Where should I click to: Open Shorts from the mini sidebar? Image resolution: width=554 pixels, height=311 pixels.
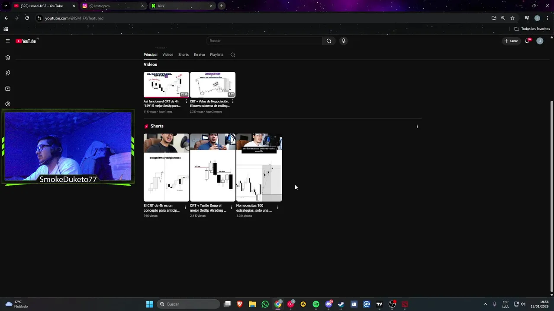(x=7, y=73)
